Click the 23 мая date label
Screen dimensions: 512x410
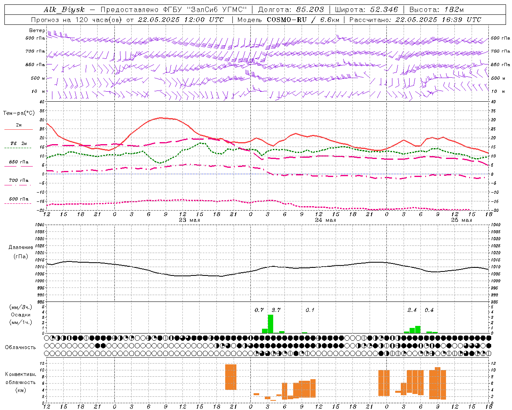point(189,220)
